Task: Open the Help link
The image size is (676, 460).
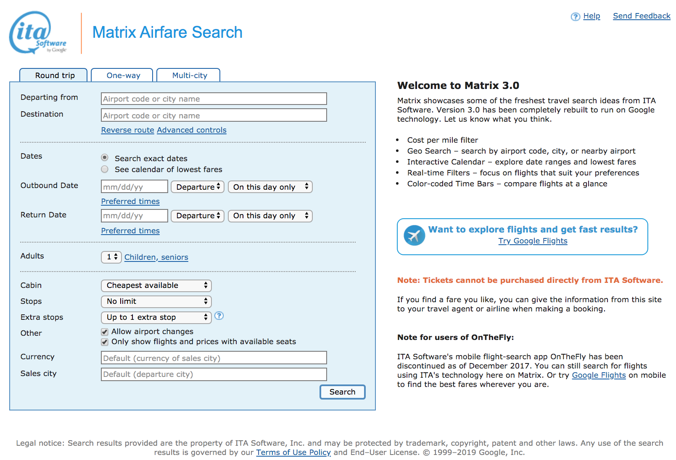Action: [591, 16]
